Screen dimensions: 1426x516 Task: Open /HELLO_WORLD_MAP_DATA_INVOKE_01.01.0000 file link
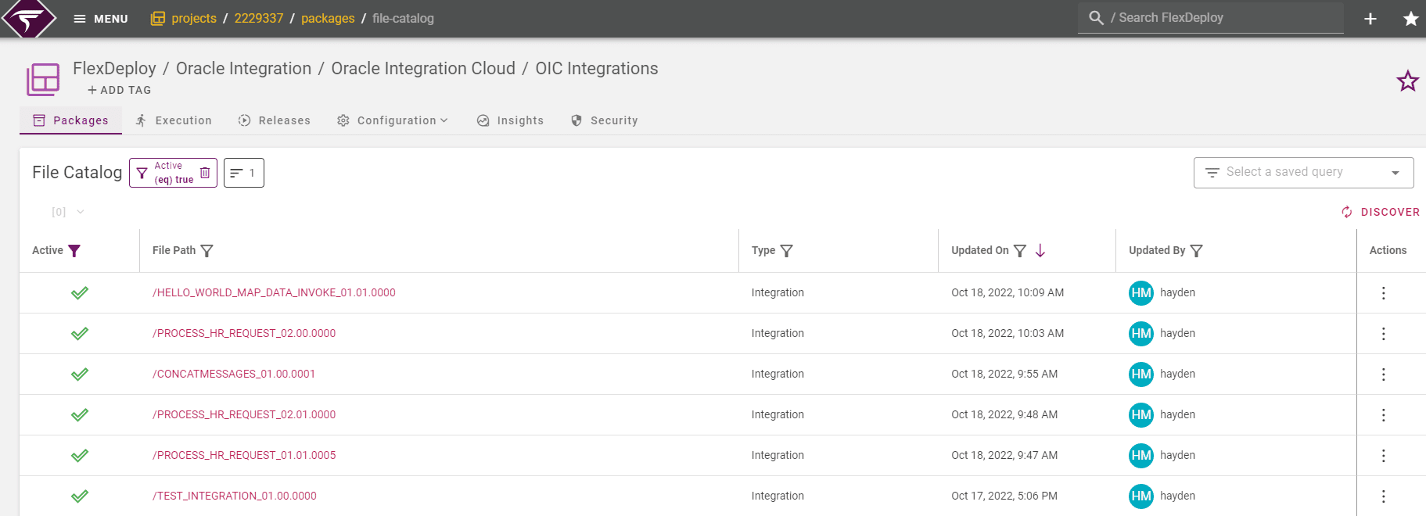[x=274, y=292]
